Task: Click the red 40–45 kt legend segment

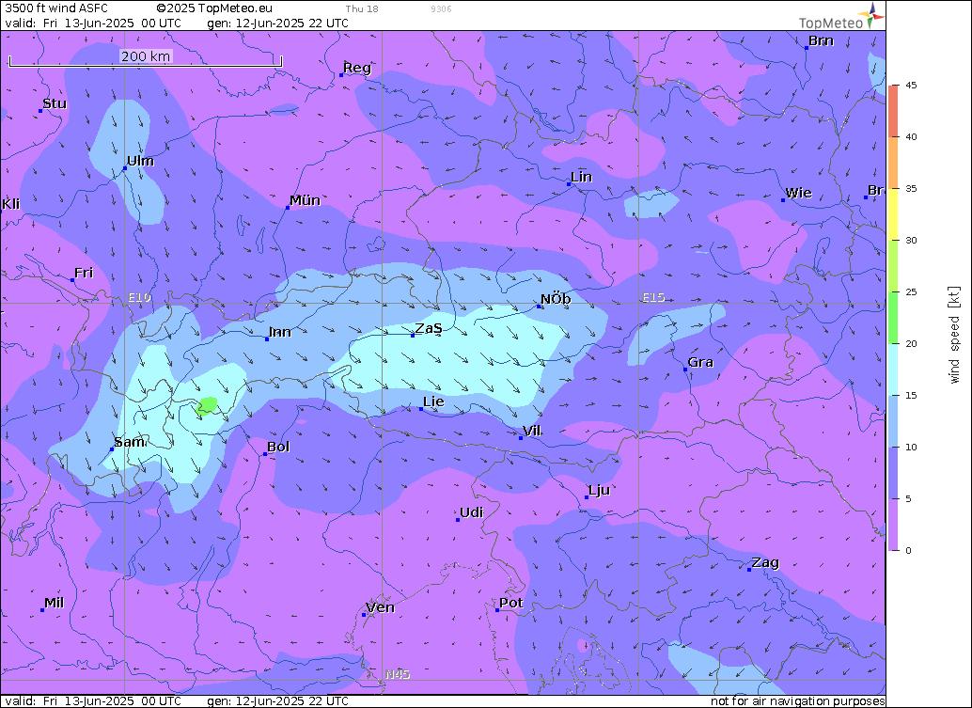Action: 893,111
